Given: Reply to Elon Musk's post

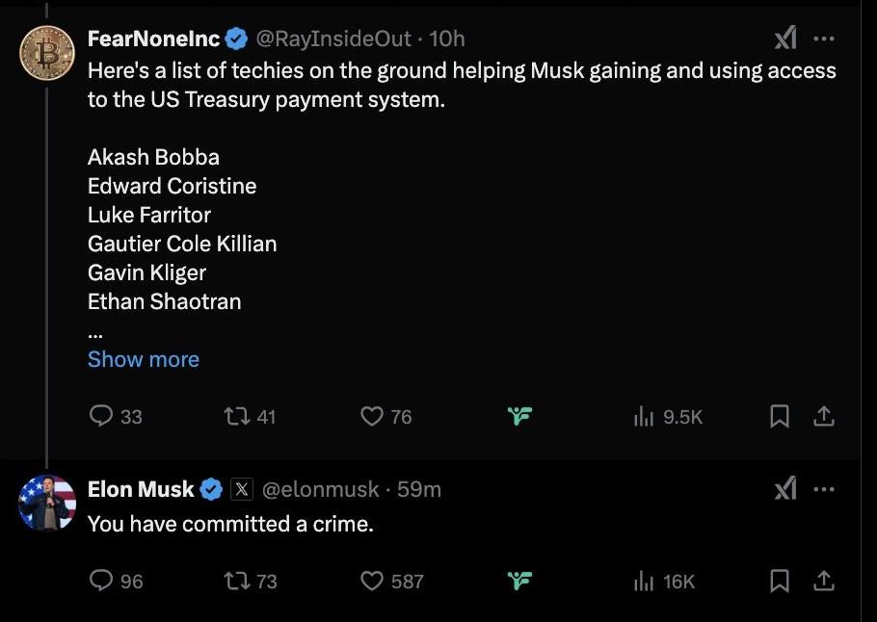Looking at the screenshot, I should pos(102,581).
